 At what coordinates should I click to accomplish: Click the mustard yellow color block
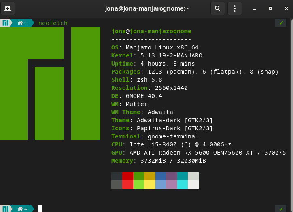pos(149,176)
